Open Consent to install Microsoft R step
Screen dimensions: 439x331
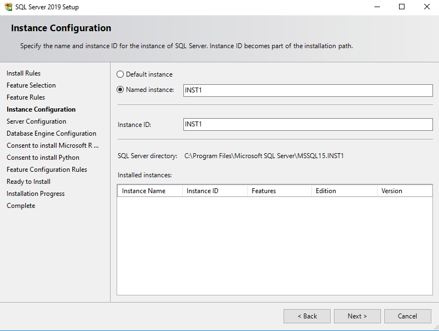click(x=53, y=145)
